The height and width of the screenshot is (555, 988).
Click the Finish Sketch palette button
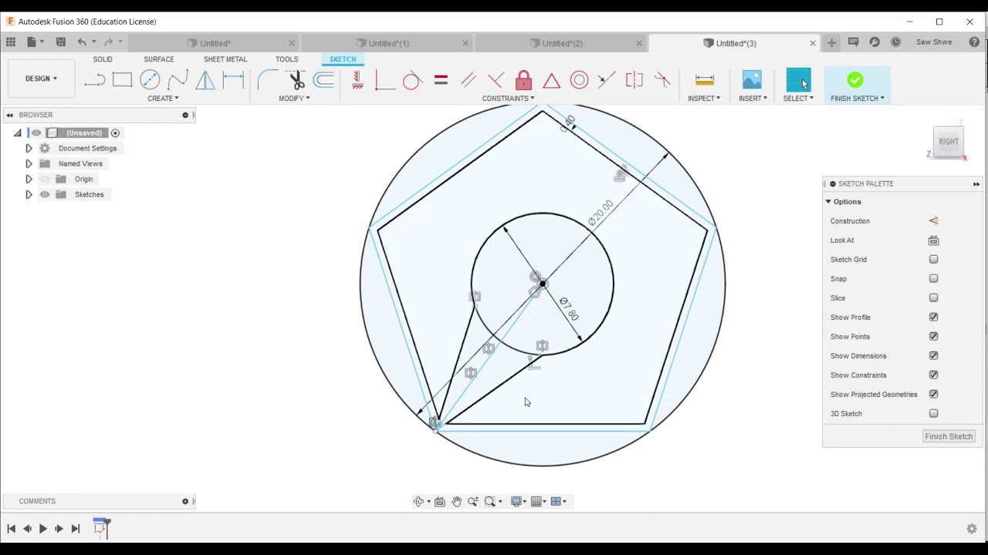[949, 436]
